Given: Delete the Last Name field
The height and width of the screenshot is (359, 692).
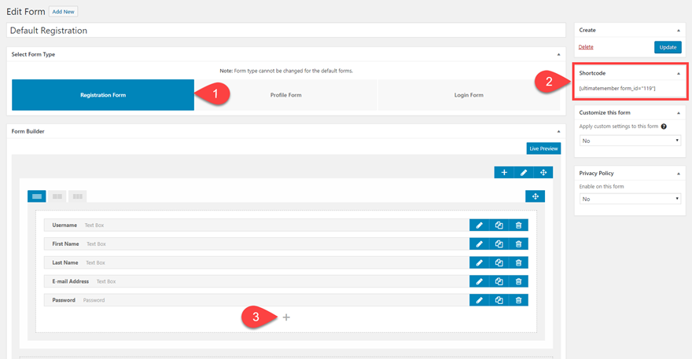Looking at the screenshot, I should [x=518, y=263].
